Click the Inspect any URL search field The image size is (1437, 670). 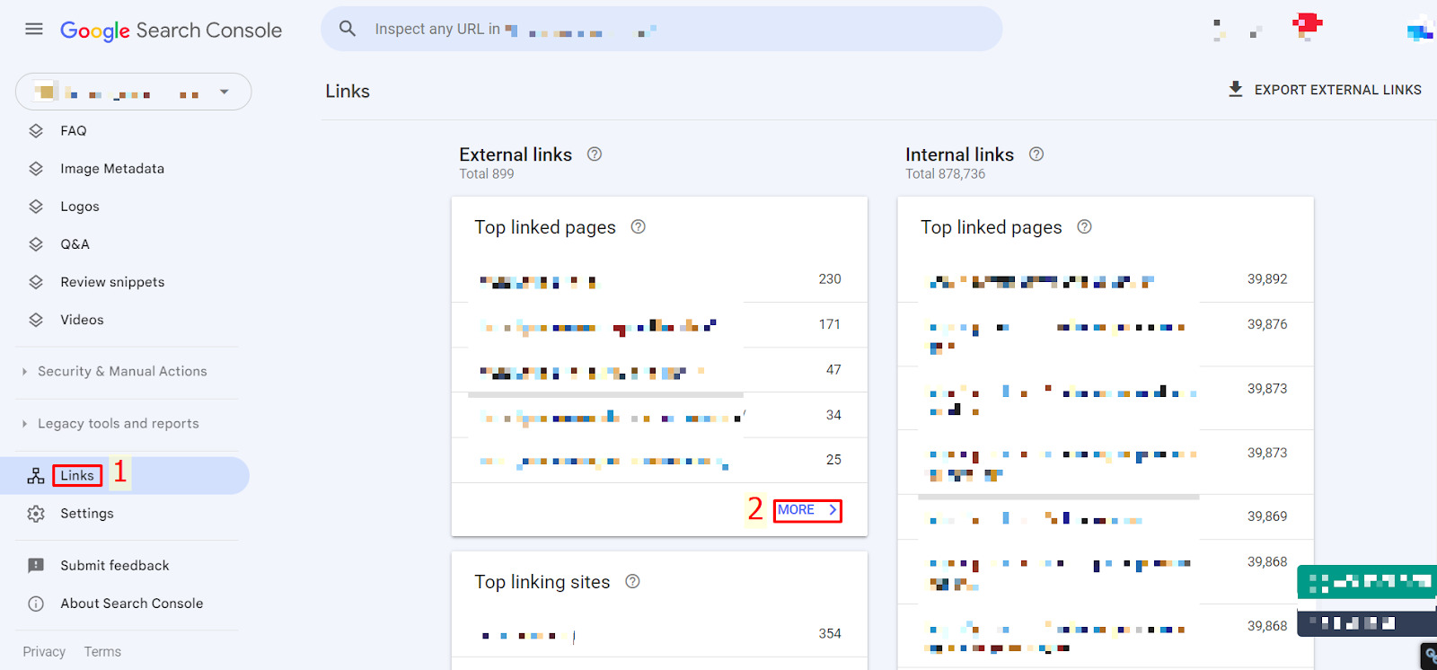point(665,29)
